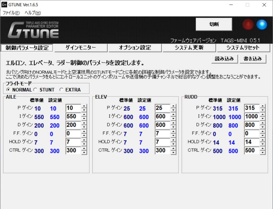Decrease AILE I gain with down arrow
This screenshot has height=209, width=273.
click(84, 119)
